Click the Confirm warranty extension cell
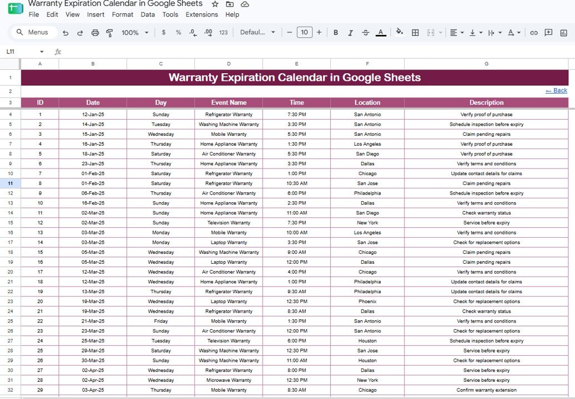 (486, 390)
